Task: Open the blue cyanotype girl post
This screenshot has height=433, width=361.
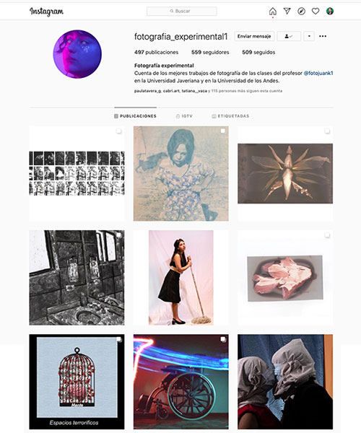Action: tap(181, 173)
